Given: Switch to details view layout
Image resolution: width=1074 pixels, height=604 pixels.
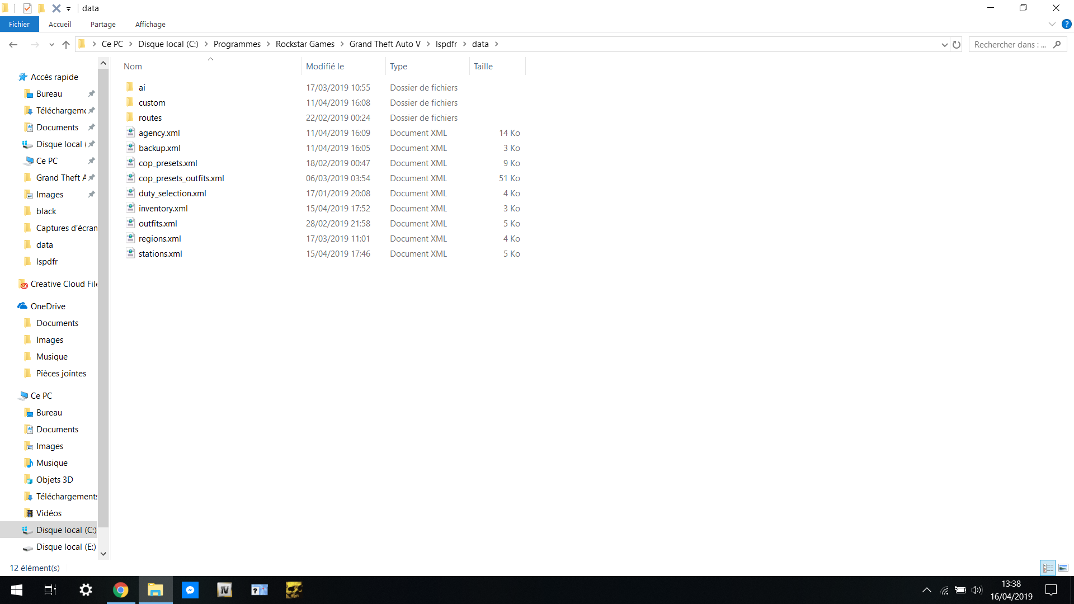Looking at the screenshot, I should pos(1048,568).
